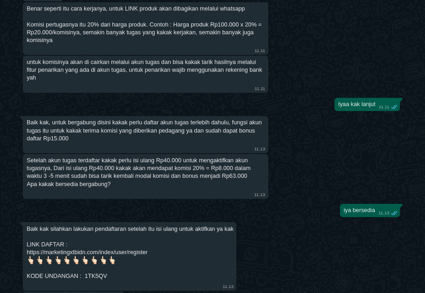Click the last pointing finger emoji

[112, 261]
